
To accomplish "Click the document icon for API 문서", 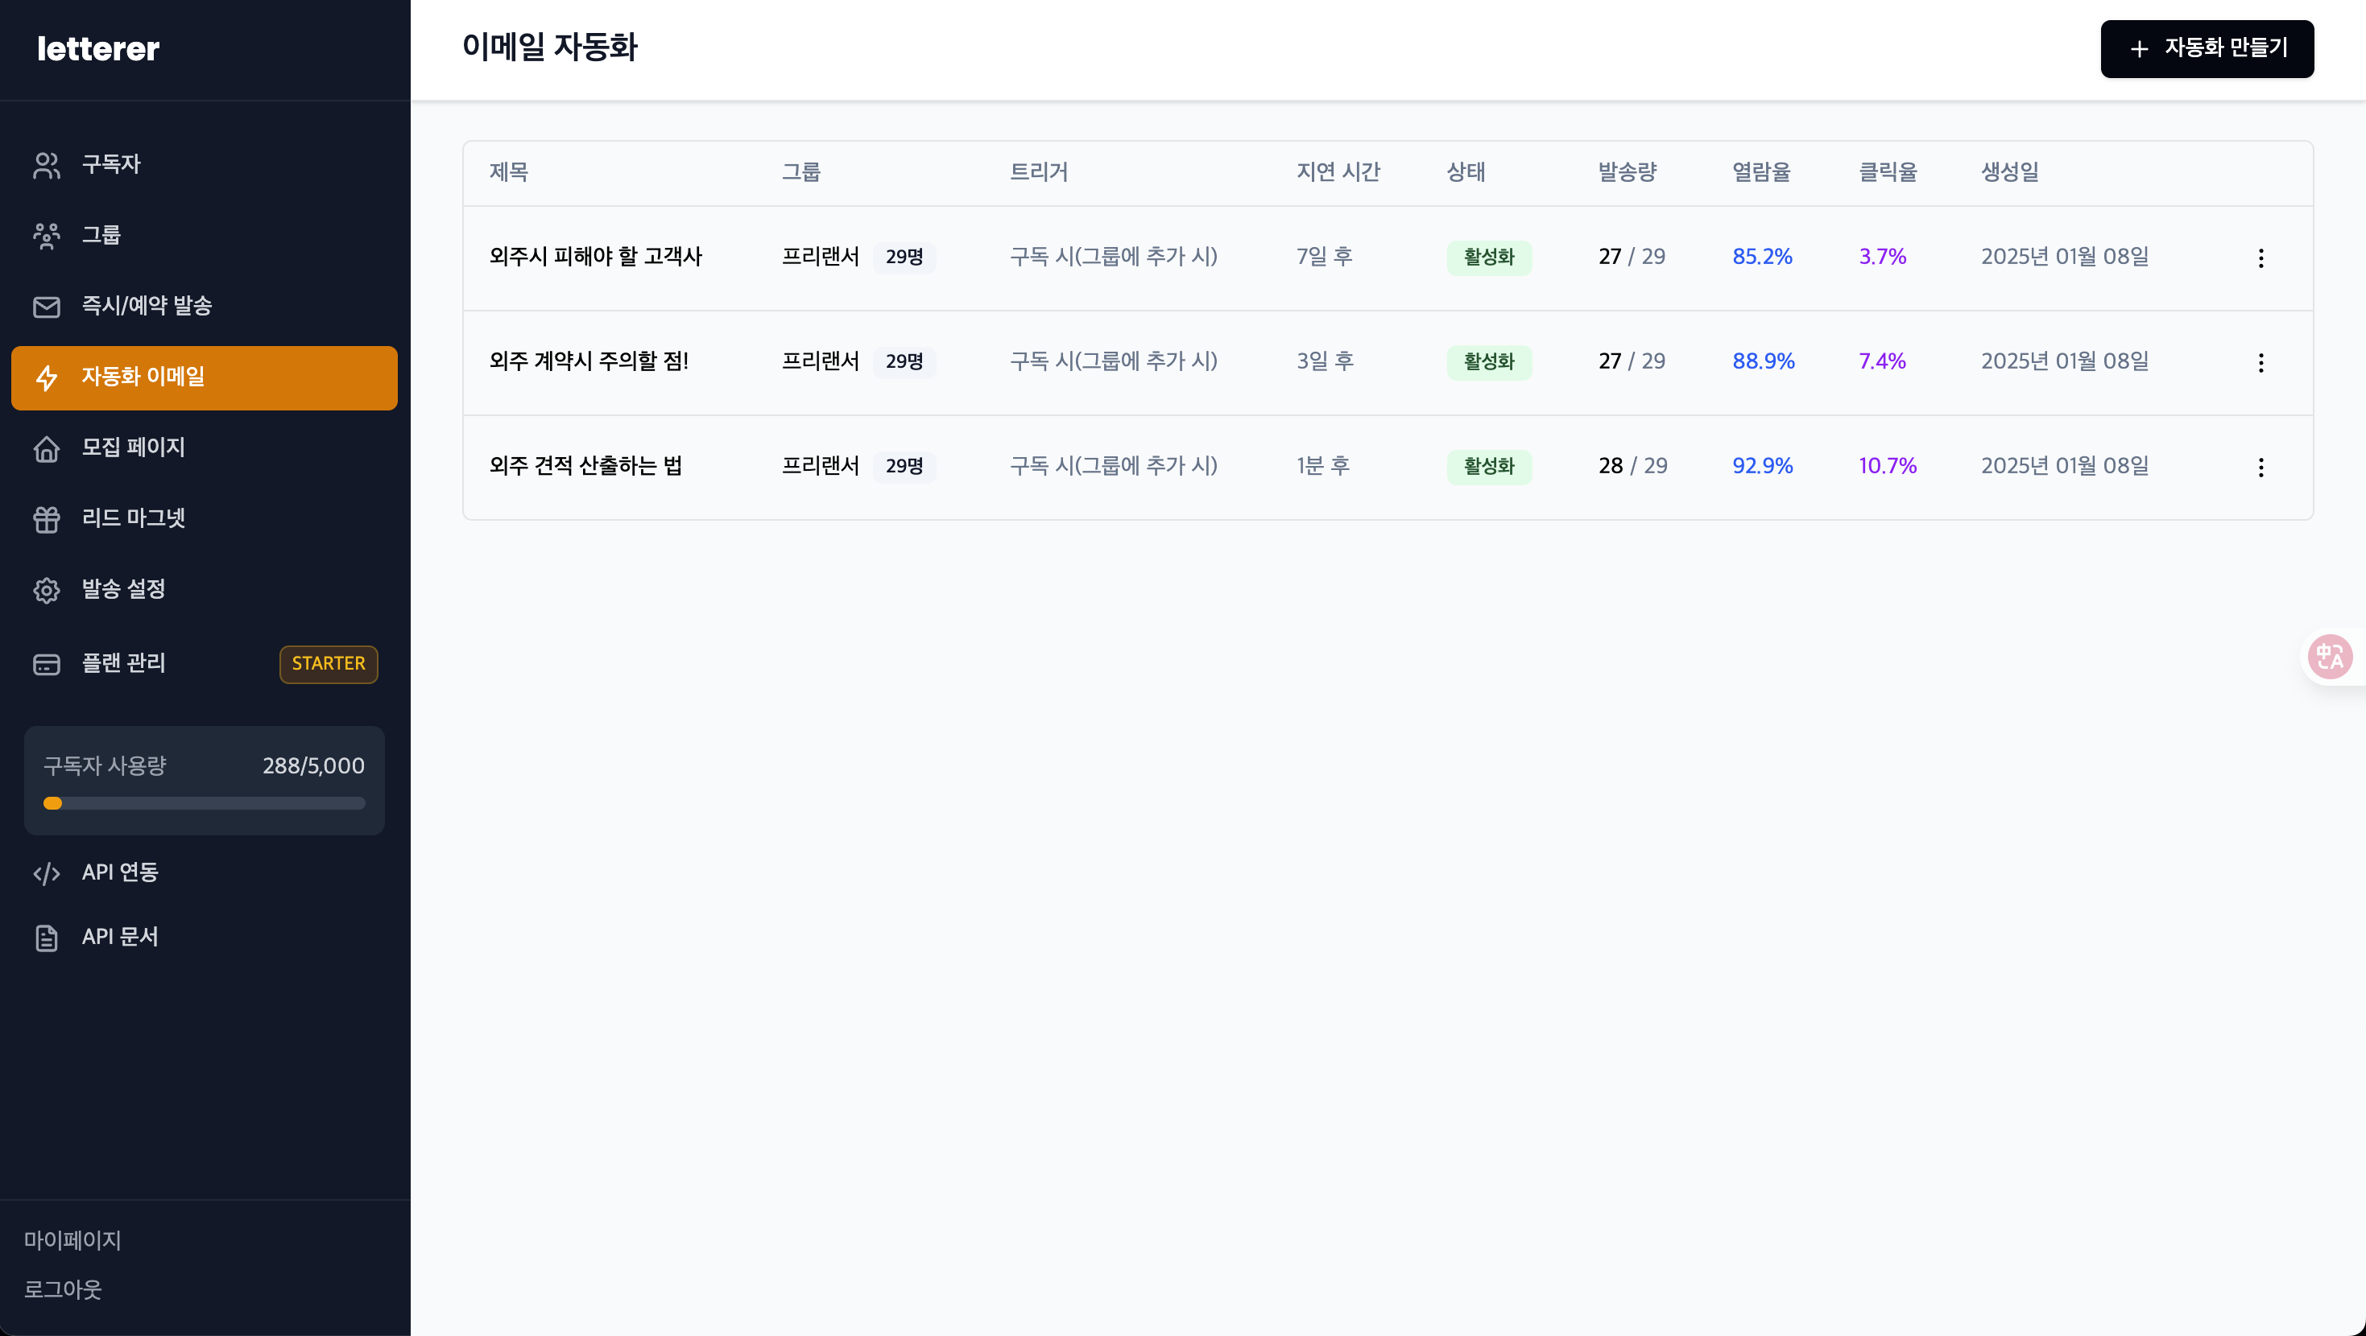I will (47, 938).
